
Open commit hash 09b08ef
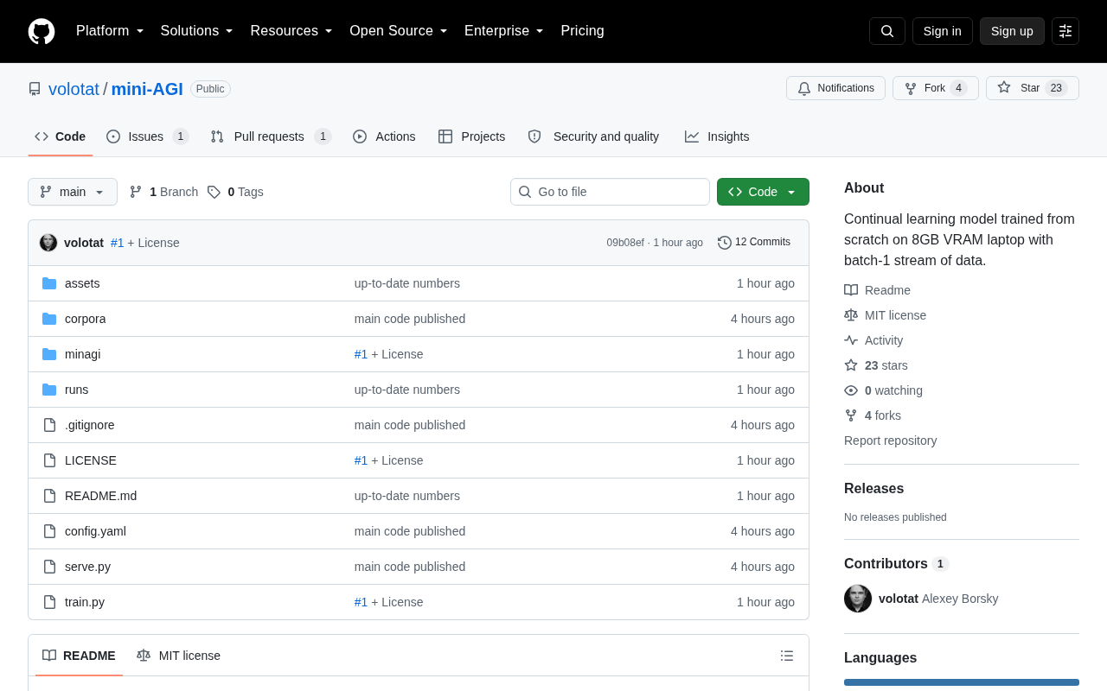click(x=625, y=243)
